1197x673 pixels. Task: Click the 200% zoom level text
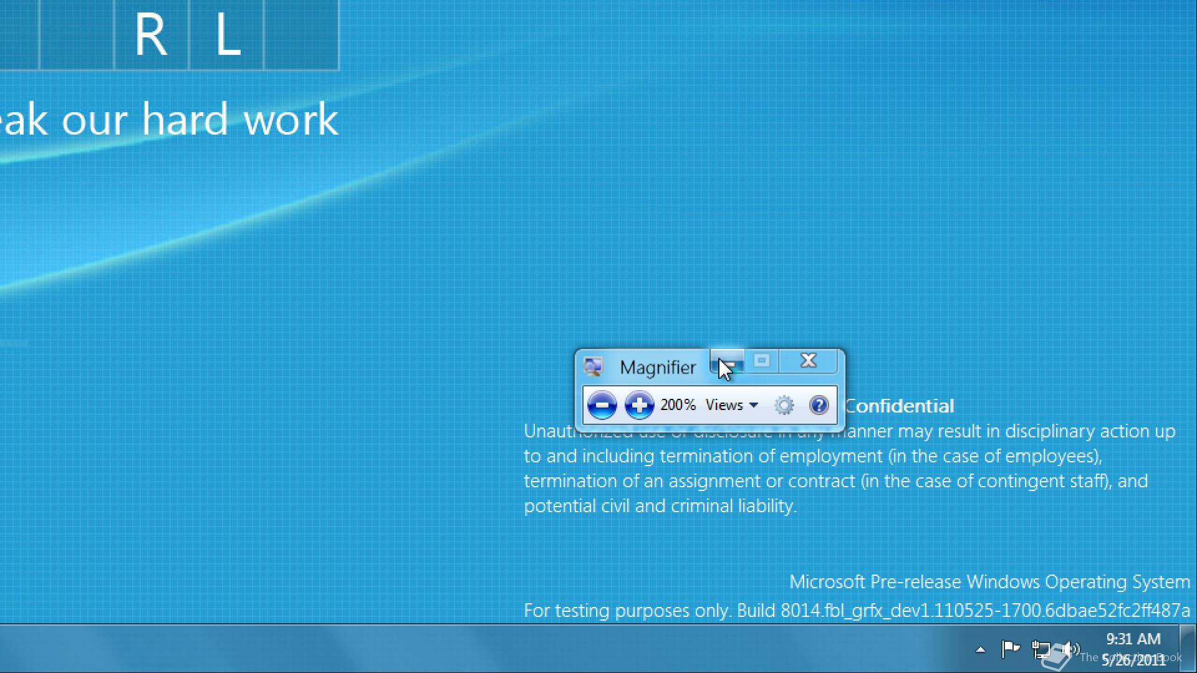678,405
